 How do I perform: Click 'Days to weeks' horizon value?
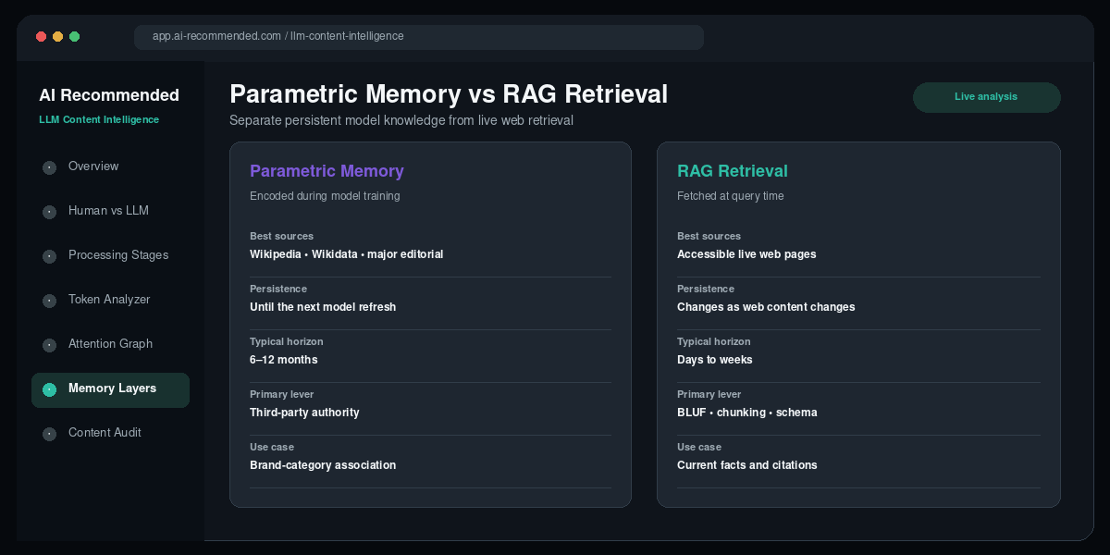pyautogui.click(x=715, y=360)
